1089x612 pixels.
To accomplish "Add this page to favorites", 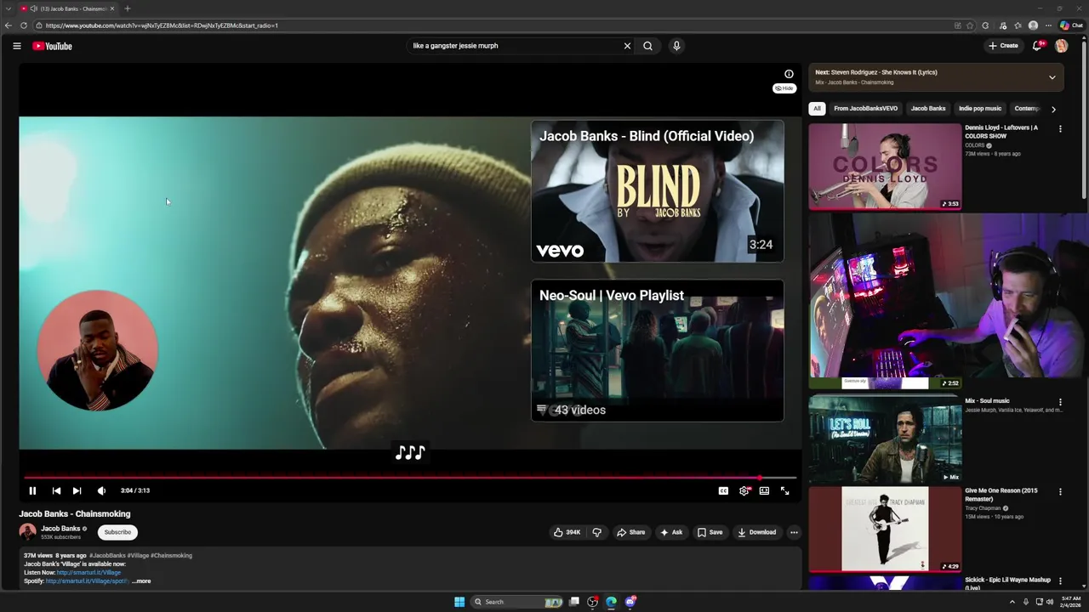I will pos(970,25).
